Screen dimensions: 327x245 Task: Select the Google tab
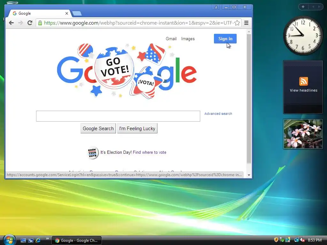click(x=39, y=13)
